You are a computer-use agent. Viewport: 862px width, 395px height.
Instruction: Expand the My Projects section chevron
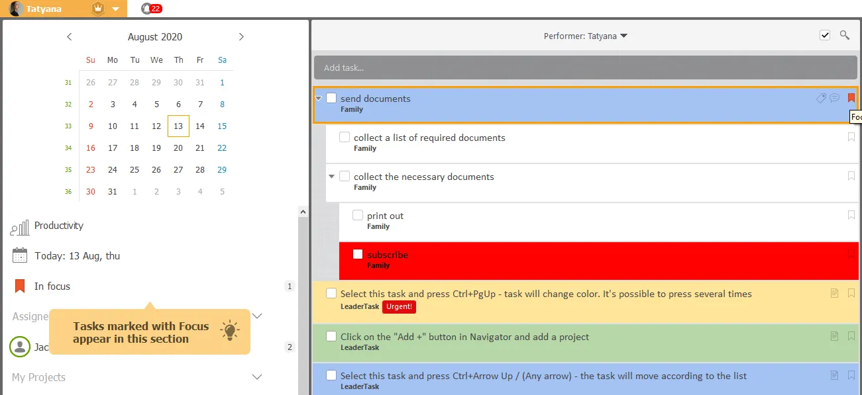(258, 377)
